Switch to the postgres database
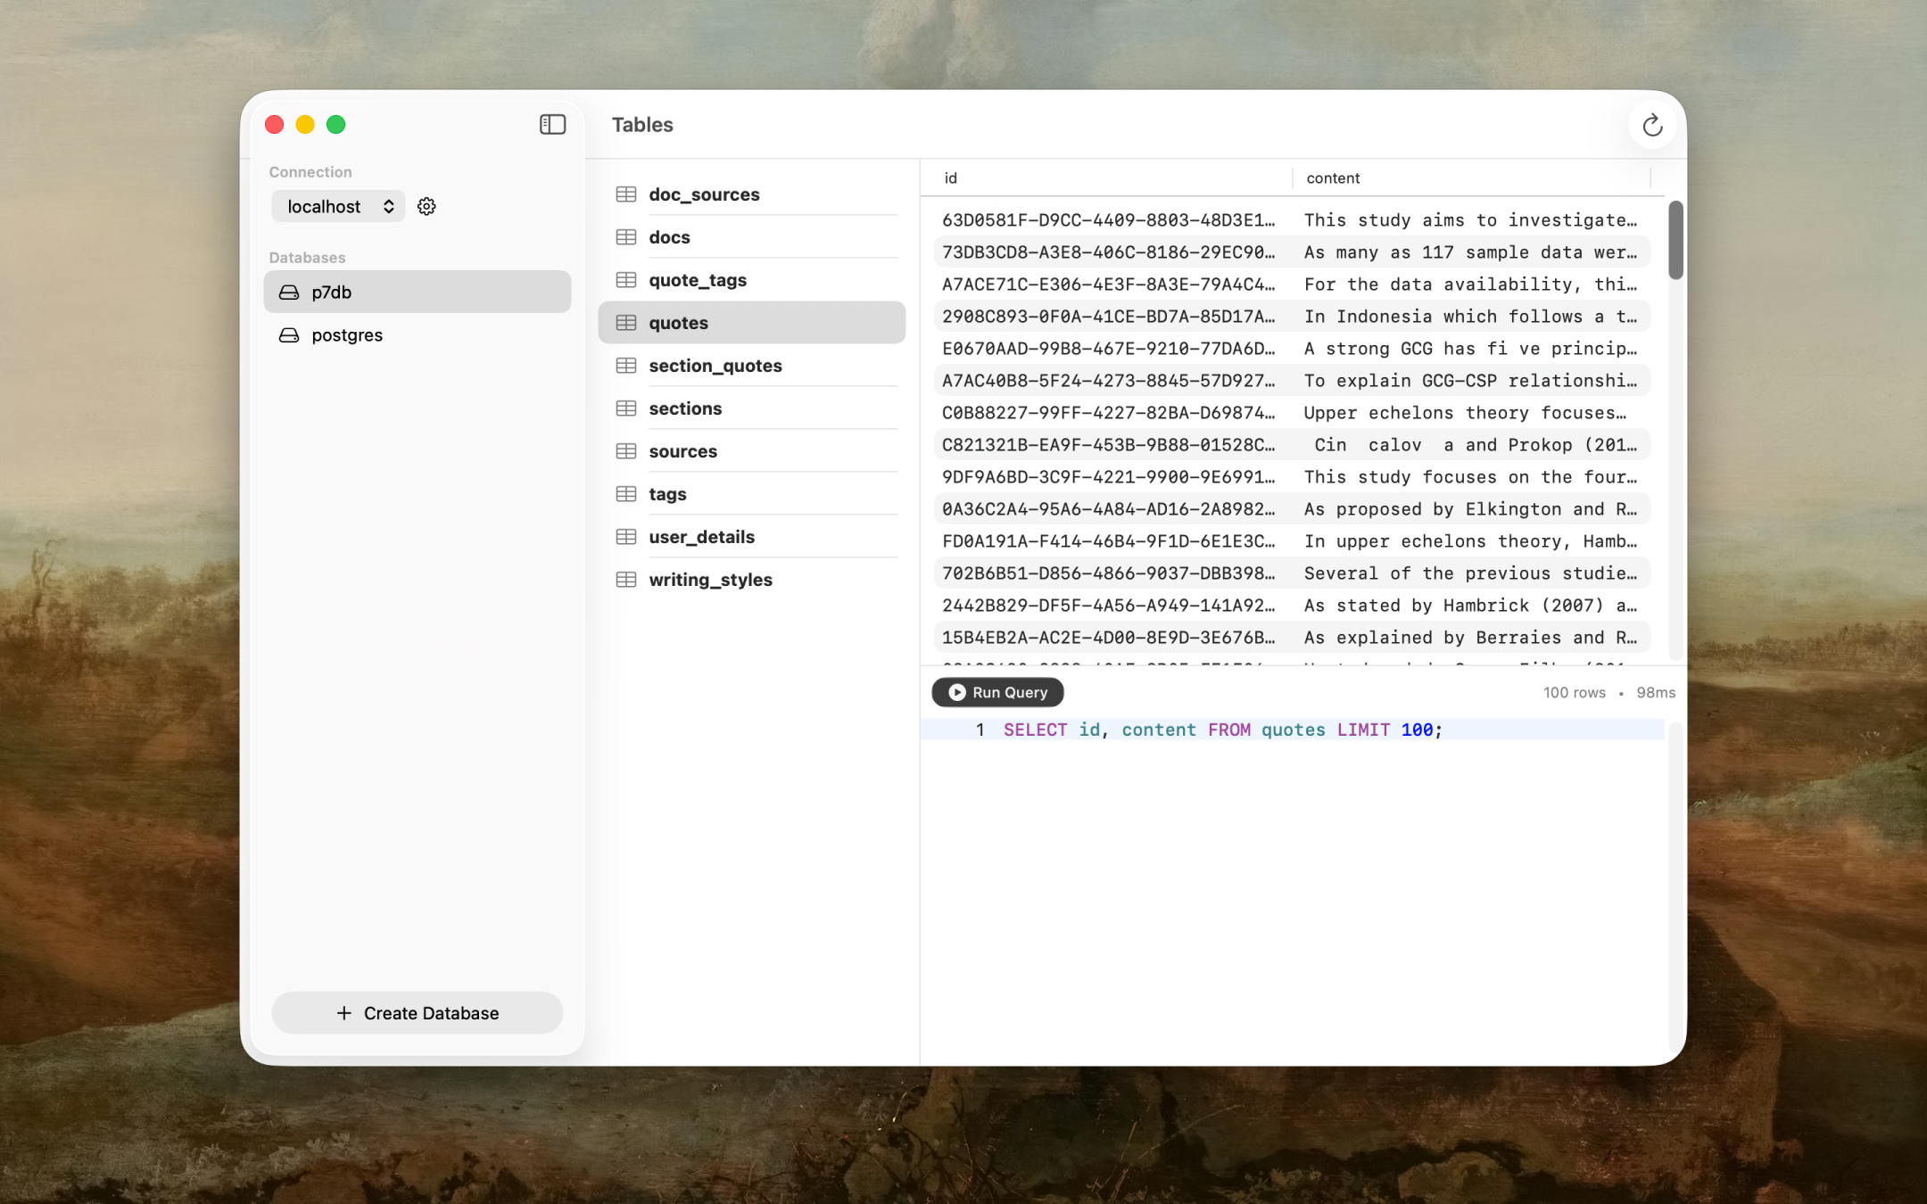Image resolution: width=1927 pixels, height=1204 pixels. click(347, 334)
